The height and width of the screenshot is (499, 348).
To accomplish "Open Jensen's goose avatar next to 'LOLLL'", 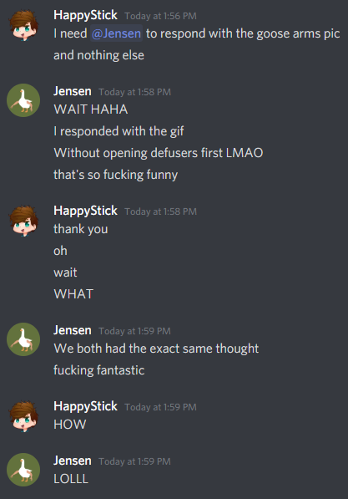I will point(23,470).
